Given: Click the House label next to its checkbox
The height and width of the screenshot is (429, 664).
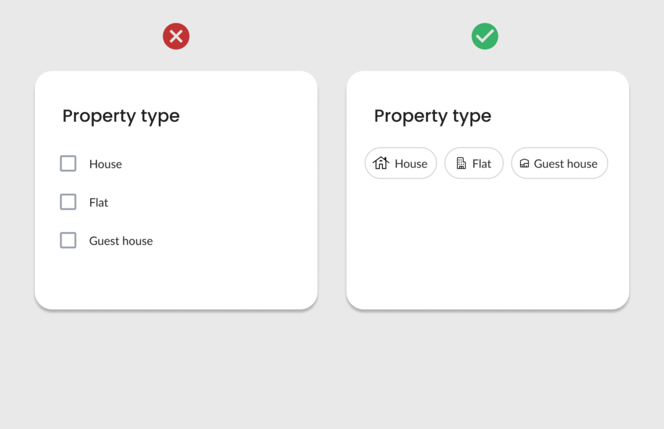Looking at the screenshot, I should [x=106, y=164].
